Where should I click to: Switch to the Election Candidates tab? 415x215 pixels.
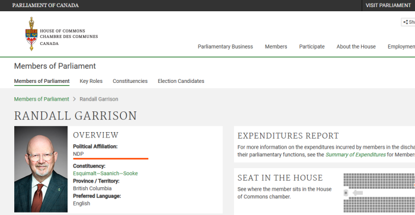pos(181,81)
